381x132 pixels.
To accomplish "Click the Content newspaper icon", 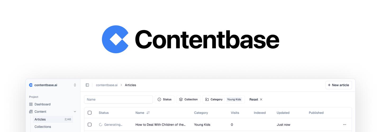I will [x=31, y=112].
